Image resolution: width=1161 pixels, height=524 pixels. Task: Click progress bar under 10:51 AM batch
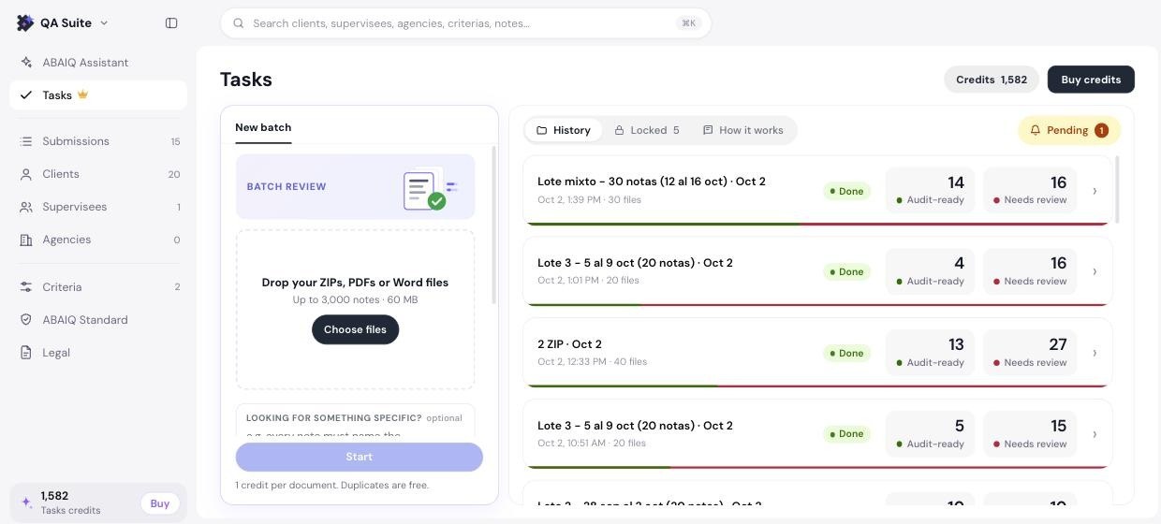point(817,467)
